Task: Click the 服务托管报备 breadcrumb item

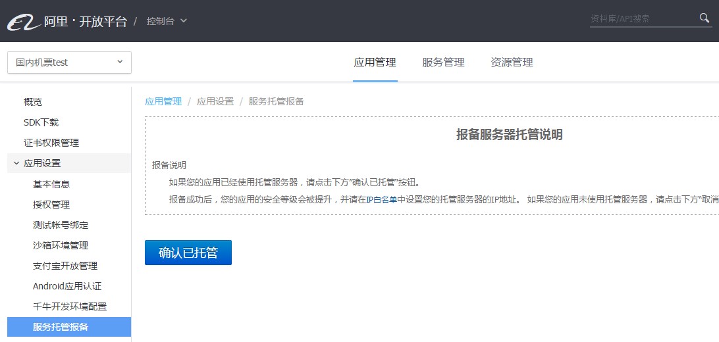Action: pos(277,101)
